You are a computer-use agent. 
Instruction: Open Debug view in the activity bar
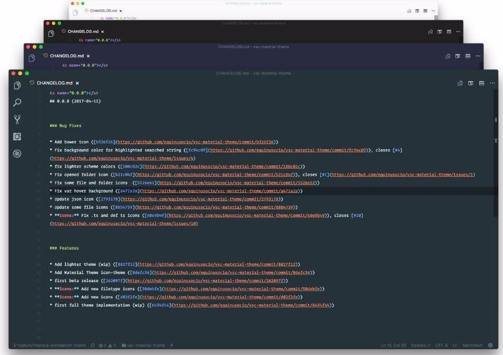(x=17, y=154)
